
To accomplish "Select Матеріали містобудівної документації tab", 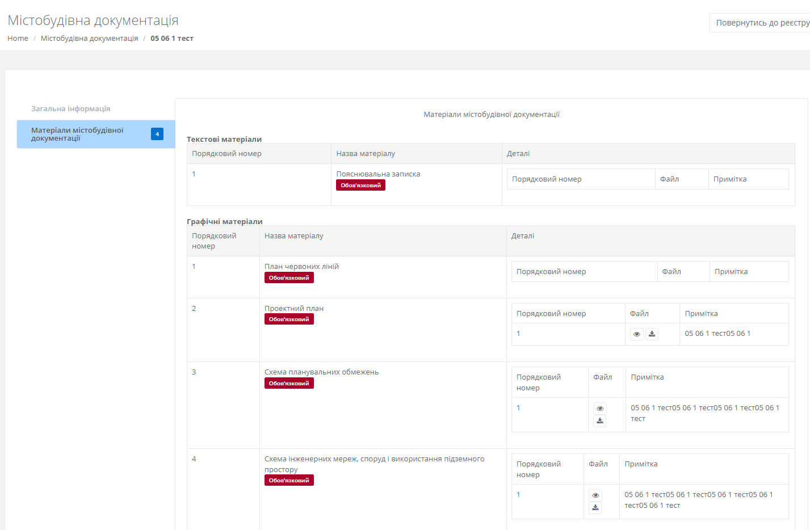I will tap(77, 134).
